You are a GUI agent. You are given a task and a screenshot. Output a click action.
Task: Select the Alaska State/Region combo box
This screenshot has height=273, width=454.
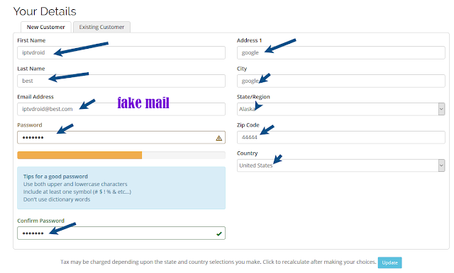pyautogui.click(x=340, y=109)
